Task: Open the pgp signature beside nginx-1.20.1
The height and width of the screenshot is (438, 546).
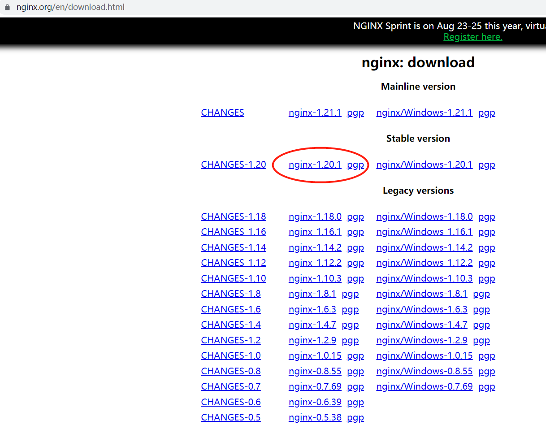Action: pos(355,165)
